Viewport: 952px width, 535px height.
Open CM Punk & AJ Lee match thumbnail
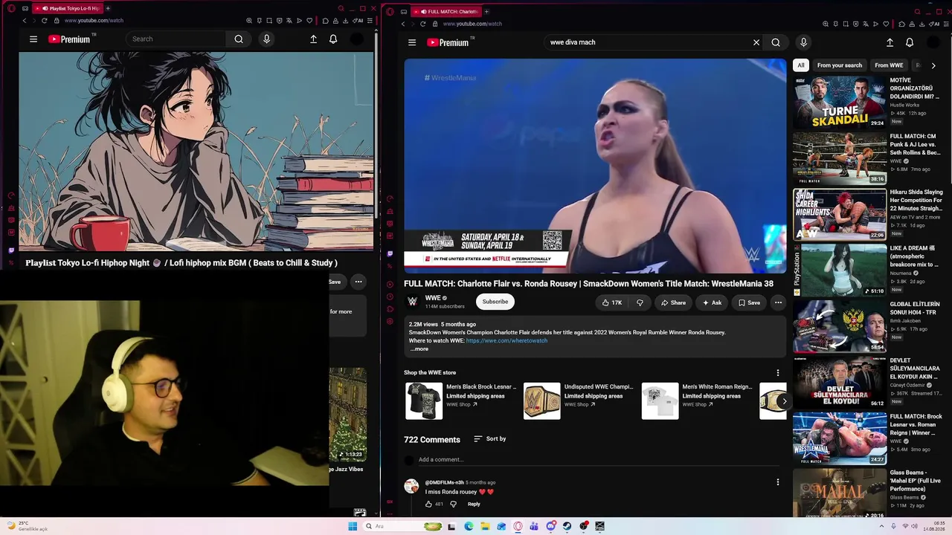point(840,158)
